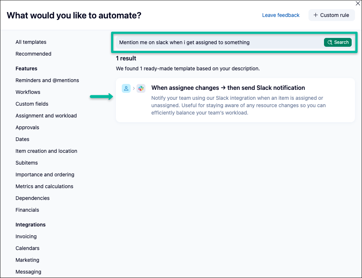Open Reminders and @mentions category
Viewport: 362px width, 278px height.
[47, 80]
